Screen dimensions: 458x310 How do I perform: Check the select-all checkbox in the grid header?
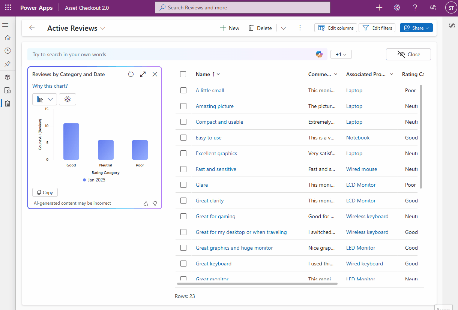point(183,74)
